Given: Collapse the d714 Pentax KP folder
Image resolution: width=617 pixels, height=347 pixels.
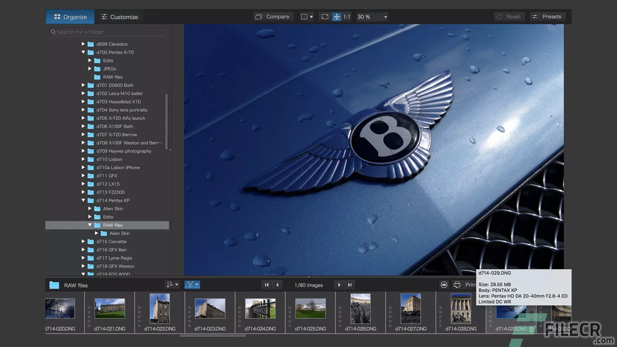Looking at the screenshot, I should [83, 200].
